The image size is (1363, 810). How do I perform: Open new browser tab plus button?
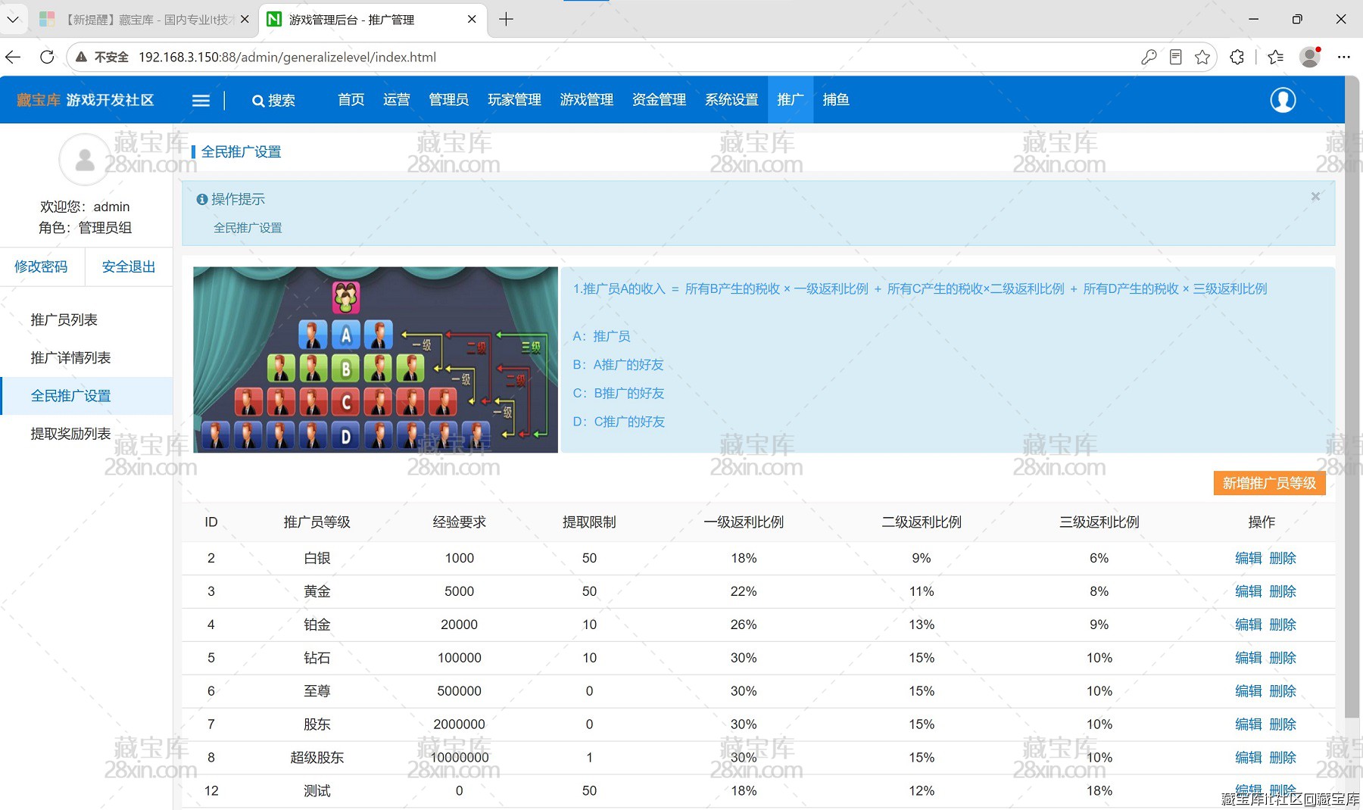tap(507, 20)
